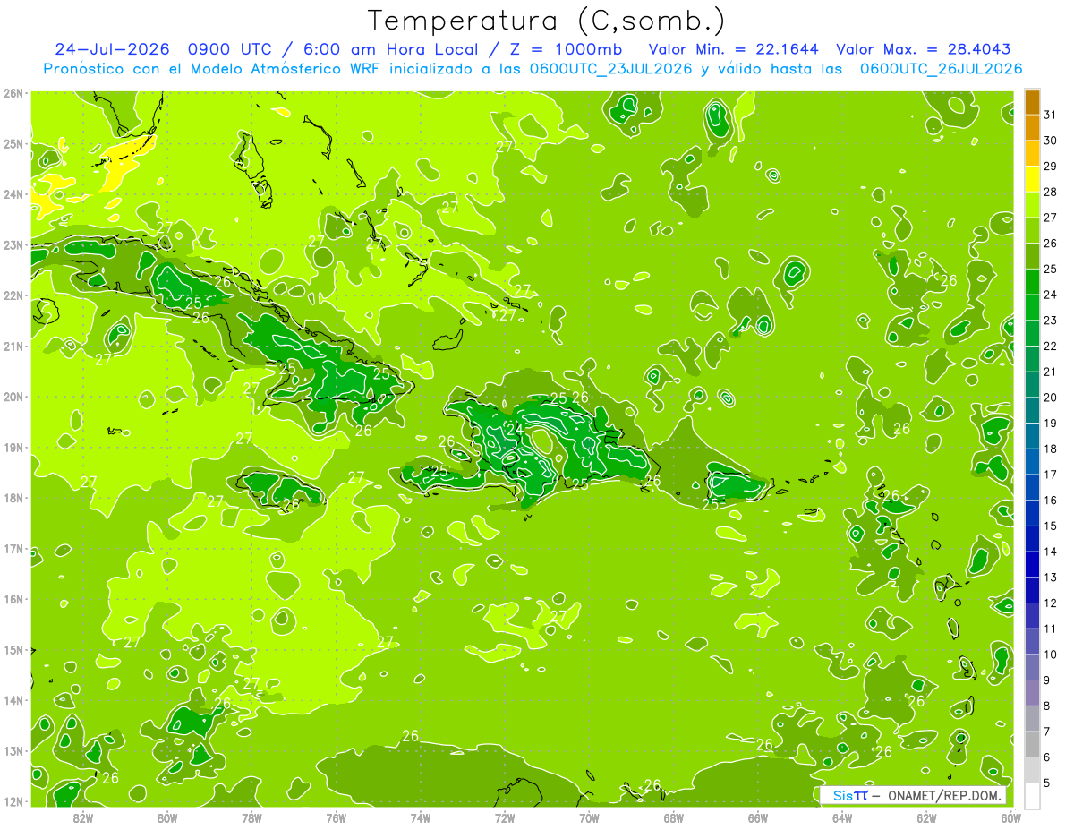This screenshot has height=830, width=1074.
Task: Click the '29' label on the color scale
Action: [1051, 167]
